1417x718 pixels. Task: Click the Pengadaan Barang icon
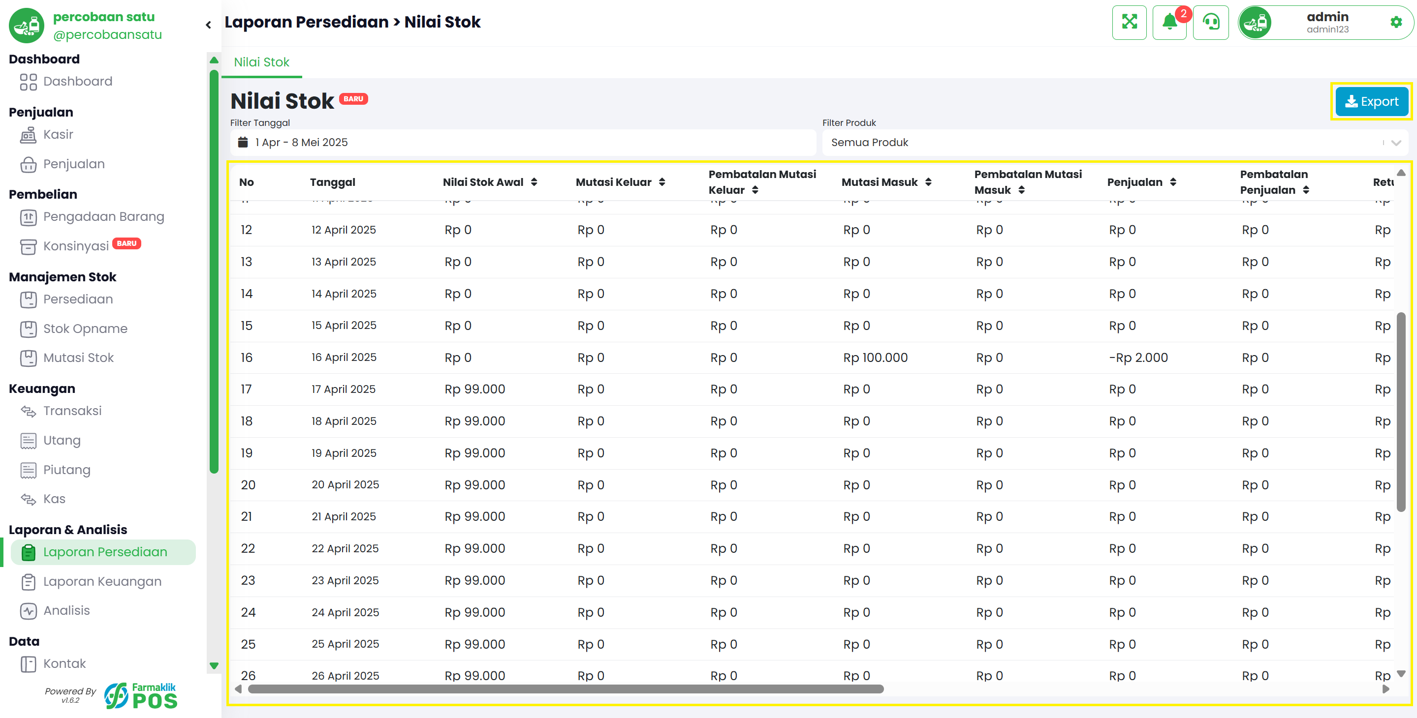point(28,218)
